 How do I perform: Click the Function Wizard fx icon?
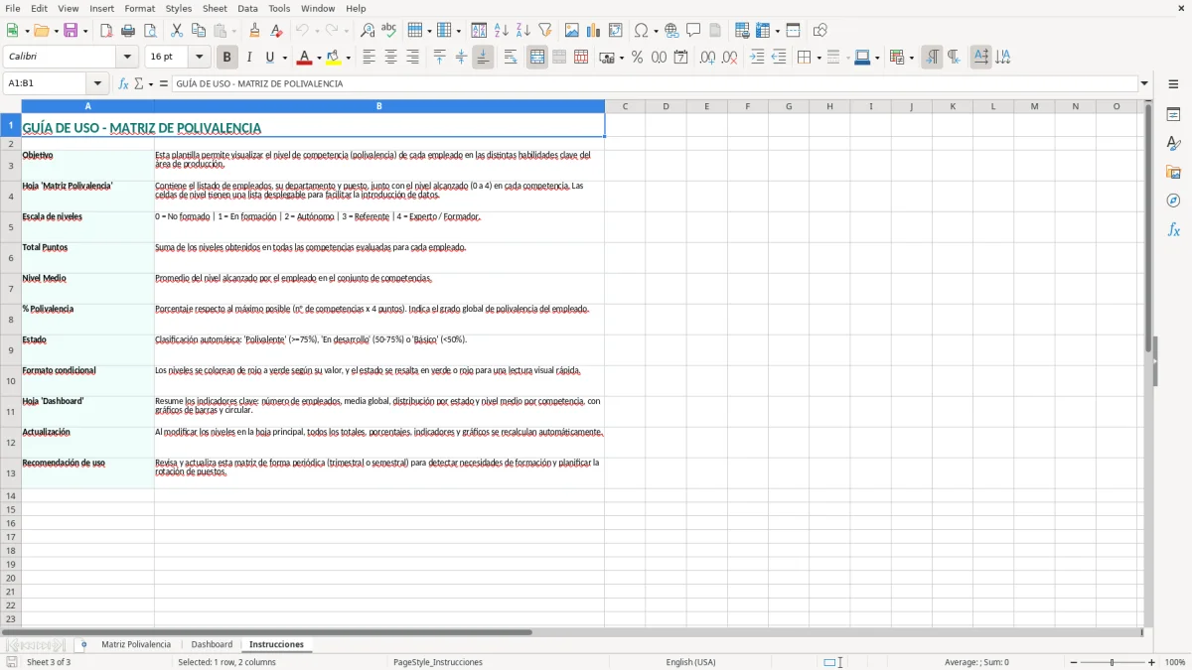(x=124, y=84)
